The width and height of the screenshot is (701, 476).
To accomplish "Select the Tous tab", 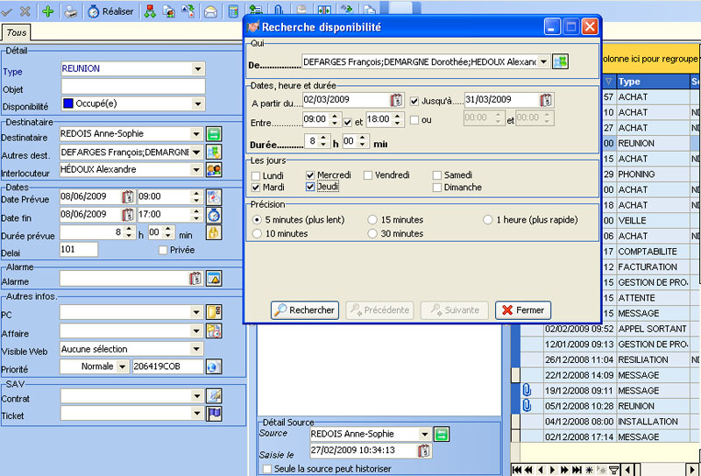I will 16,32.
